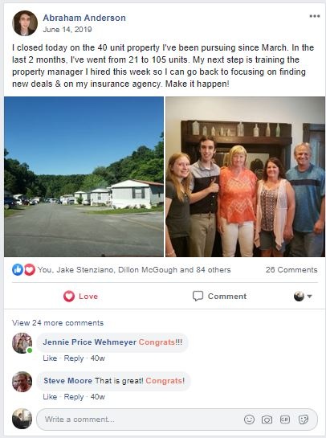Toggle the Love reaction on the post
This screenshot has height=438, width=326.
pyautogui.click(x=80, y=296)
